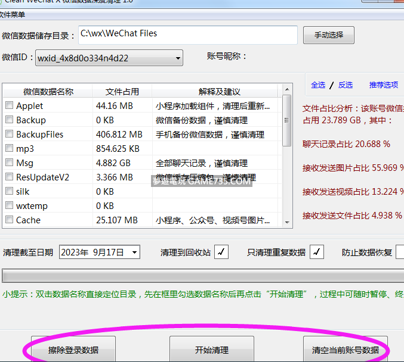Click the 微信数据储存目录 path field
The height and width of the screenshot is (362, 404).
click(187, 35)
